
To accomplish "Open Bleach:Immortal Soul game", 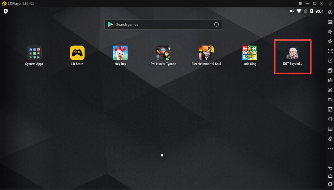I will click(206, 53).
